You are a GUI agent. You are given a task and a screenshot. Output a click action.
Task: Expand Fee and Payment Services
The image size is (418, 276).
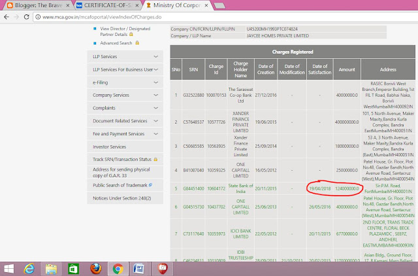click(x=125, y=133)
